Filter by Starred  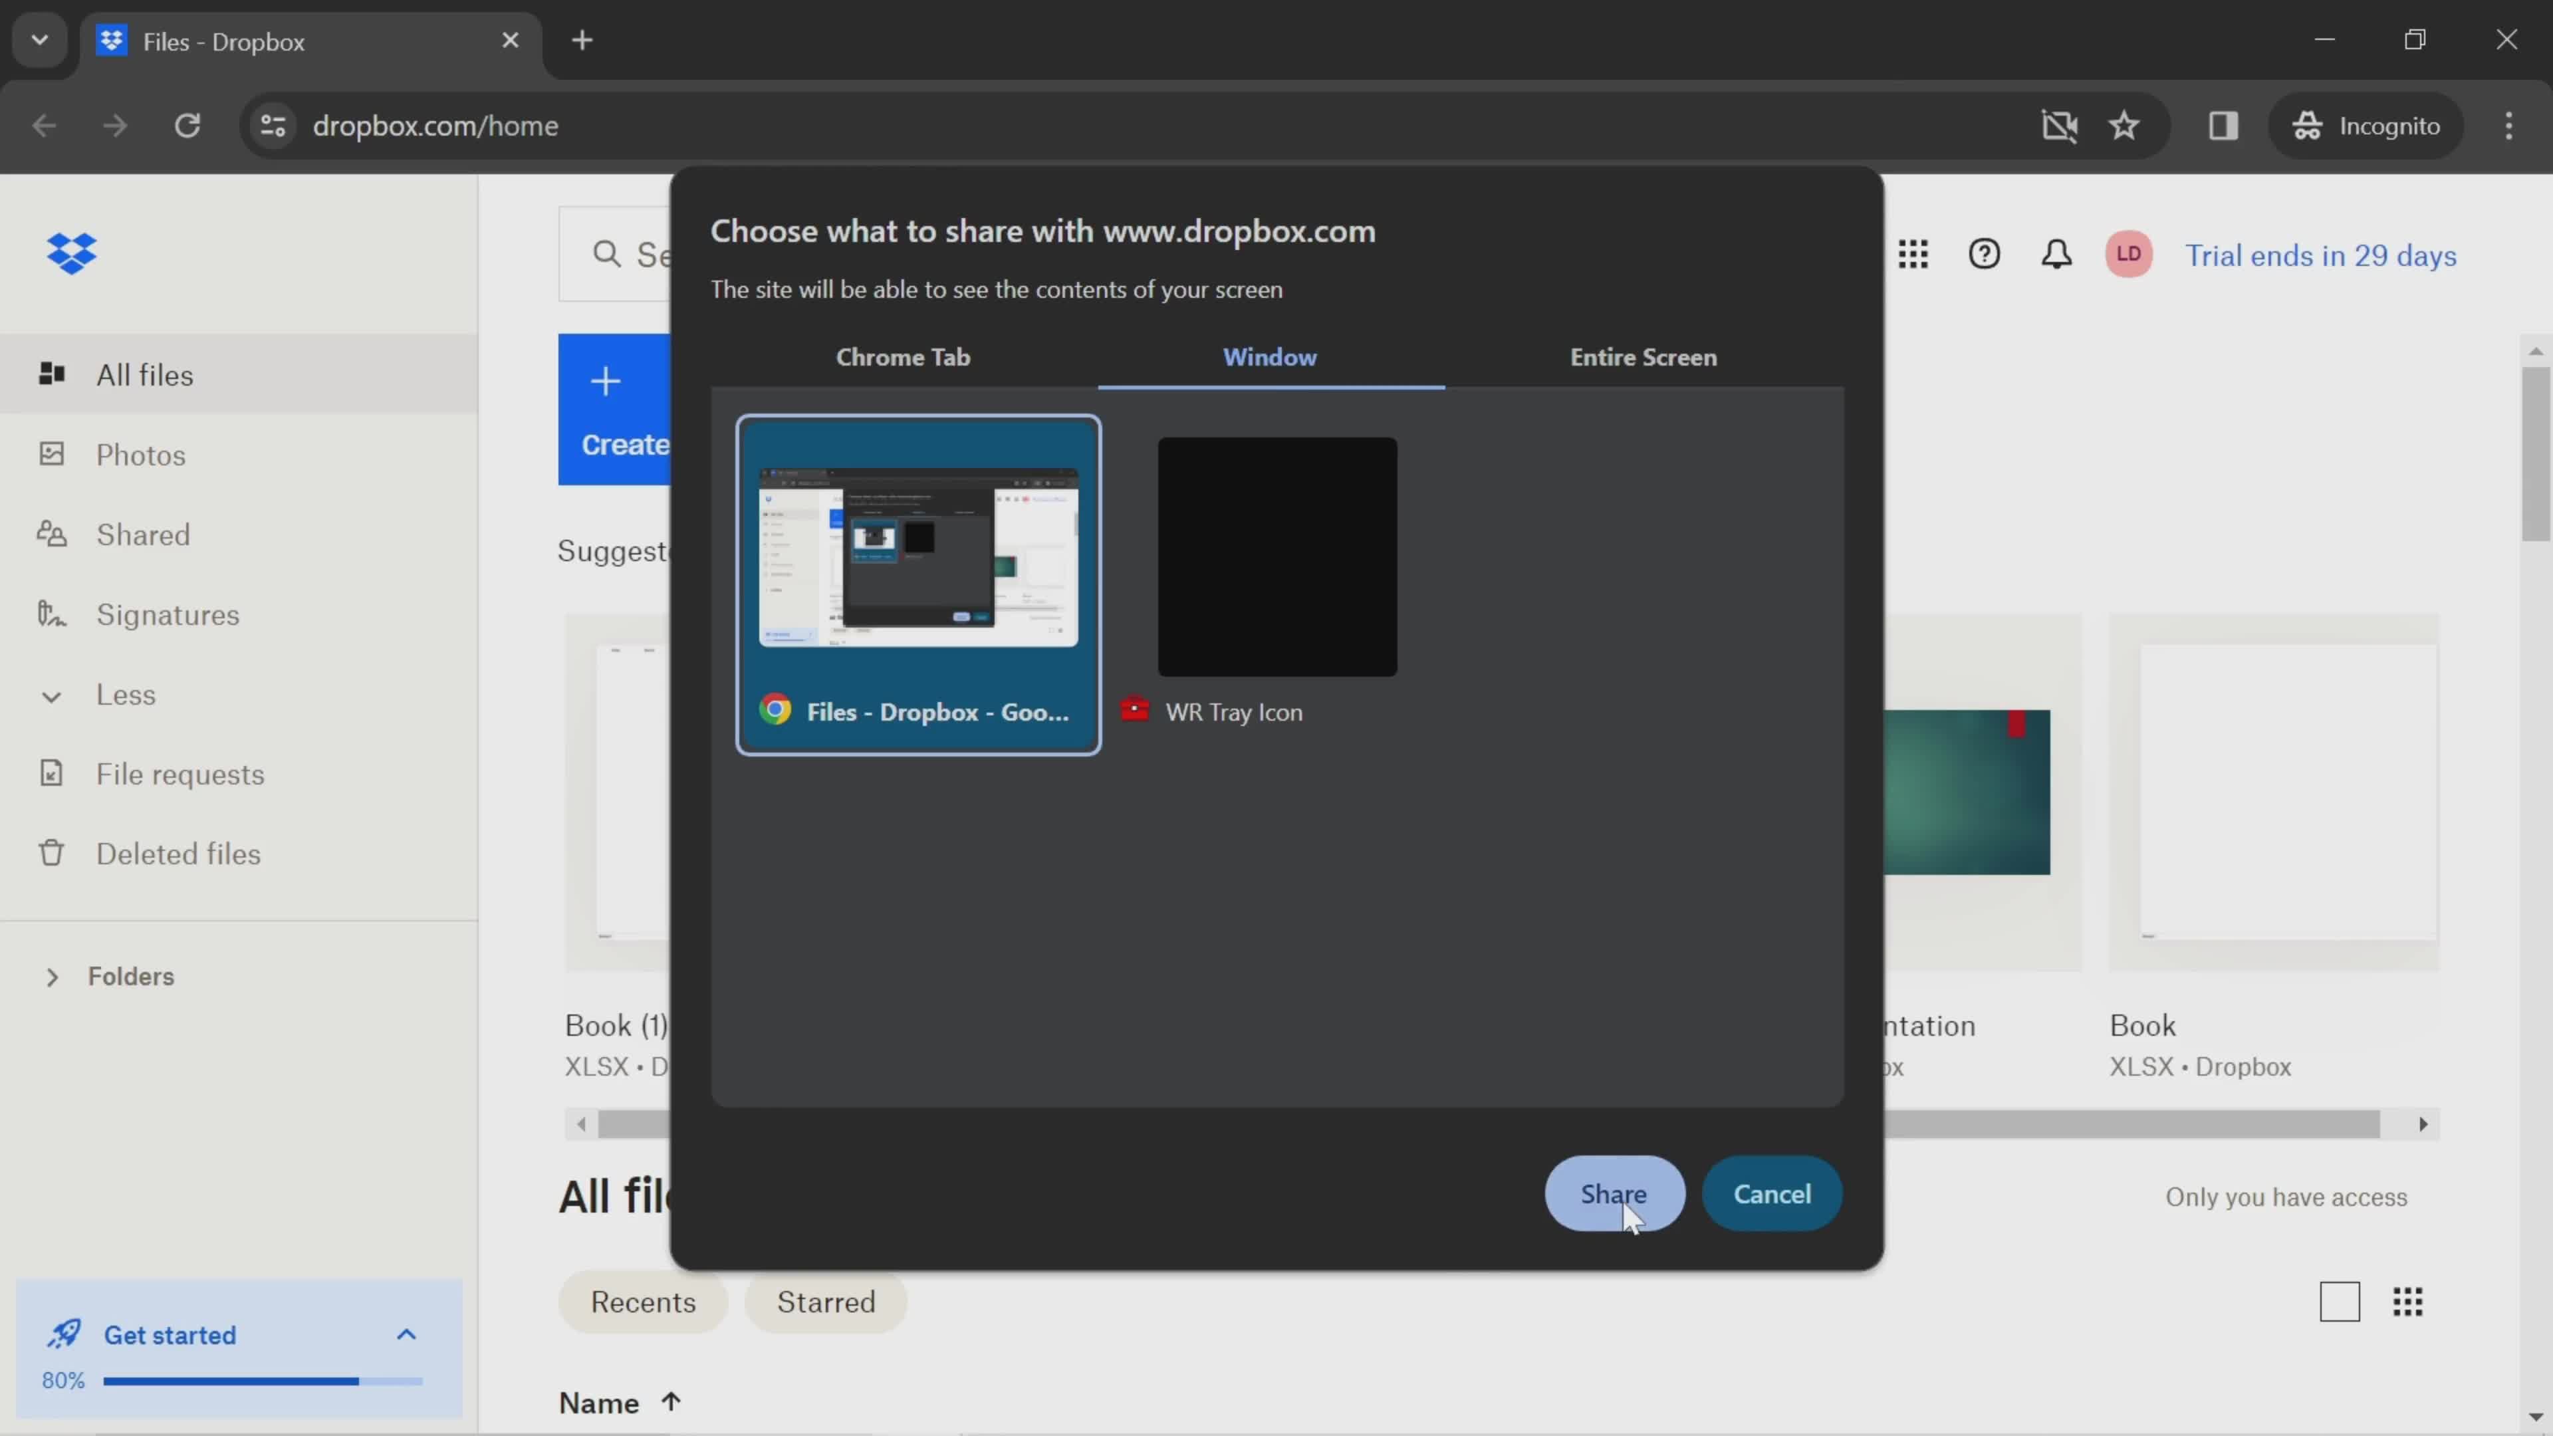tap(826, 1301)
